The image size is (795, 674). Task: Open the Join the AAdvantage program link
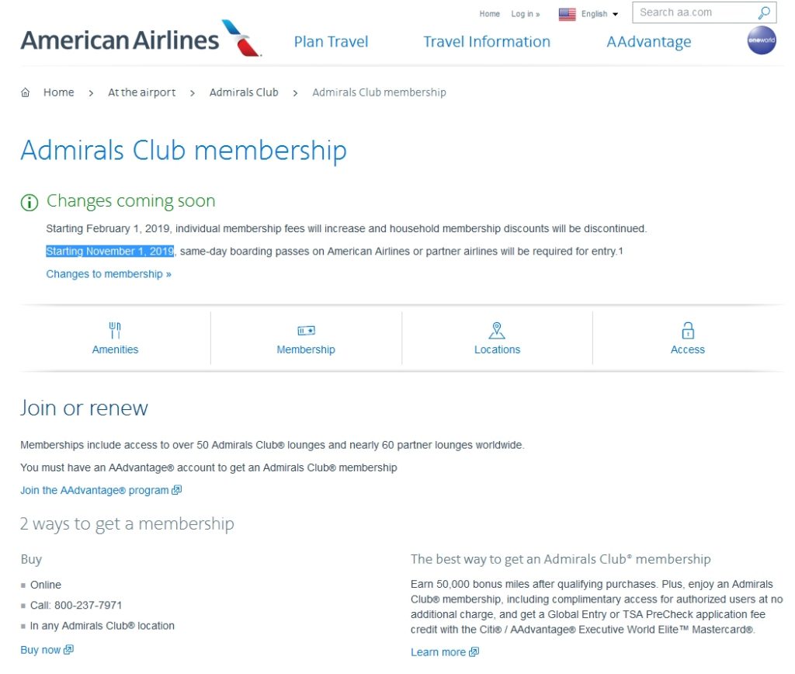tap(95, 490)
